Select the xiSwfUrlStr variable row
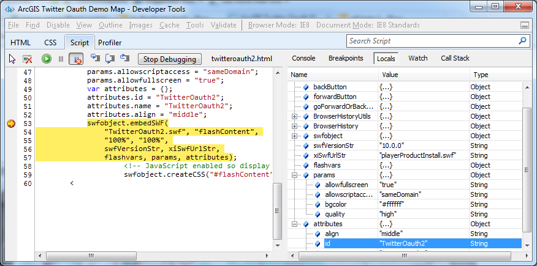 (406, 156)
